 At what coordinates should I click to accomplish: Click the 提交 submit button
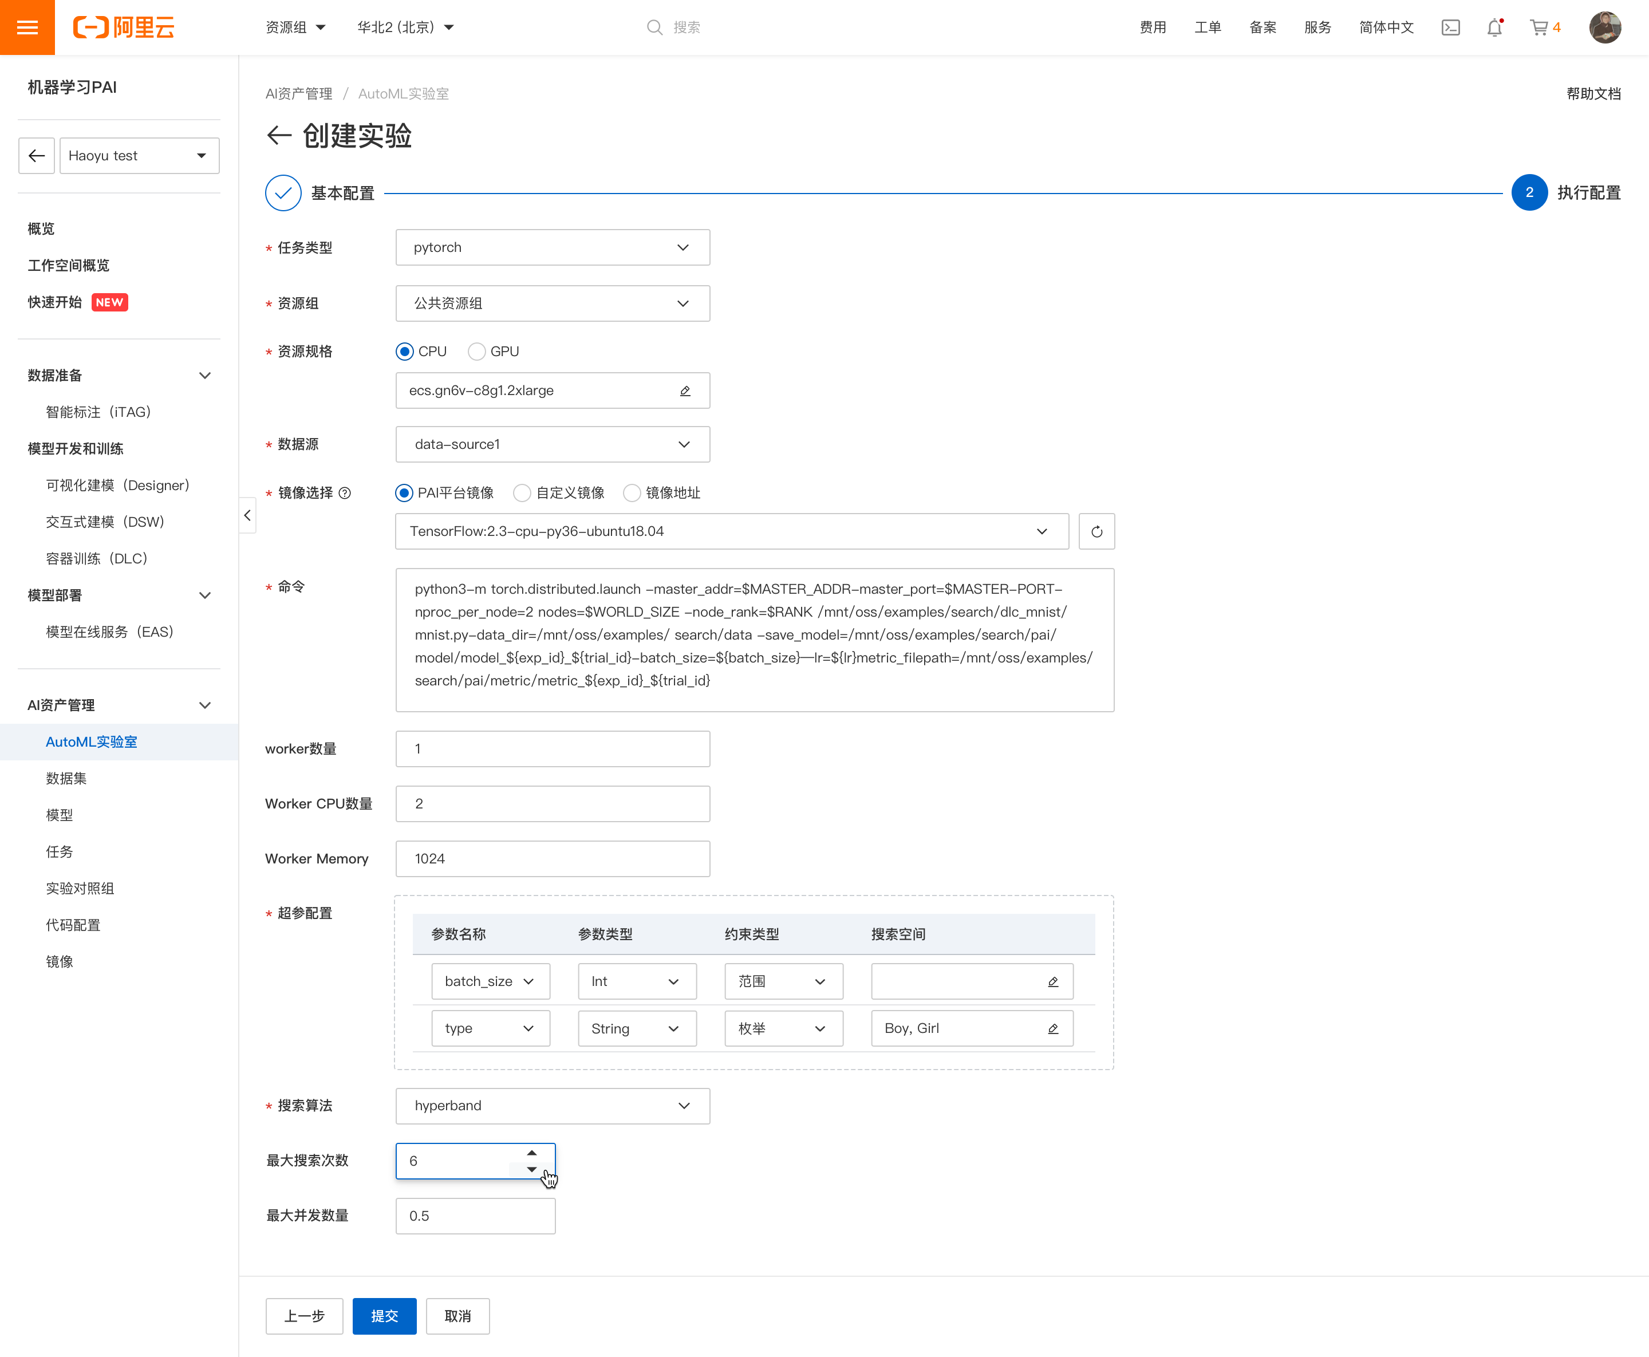pos(385,1316)
